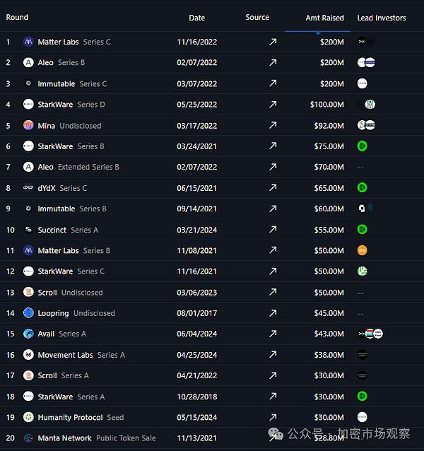The image size is (424, 451).
Task: Click the Immutable Series C project logo
Action: [28, 83]
